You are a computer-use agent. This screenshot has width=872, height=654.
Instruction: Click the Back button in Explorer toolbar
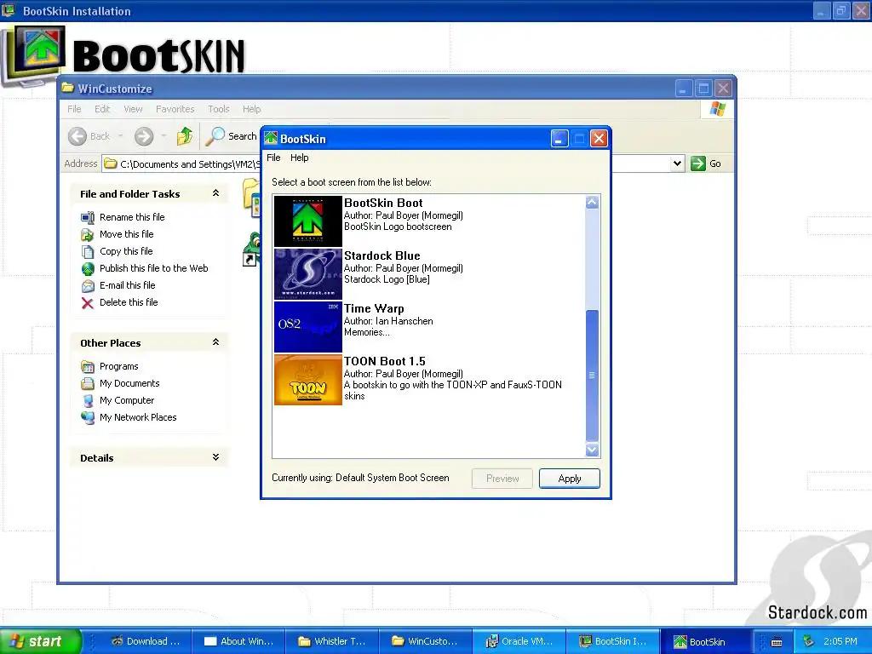tap(89, 136)
